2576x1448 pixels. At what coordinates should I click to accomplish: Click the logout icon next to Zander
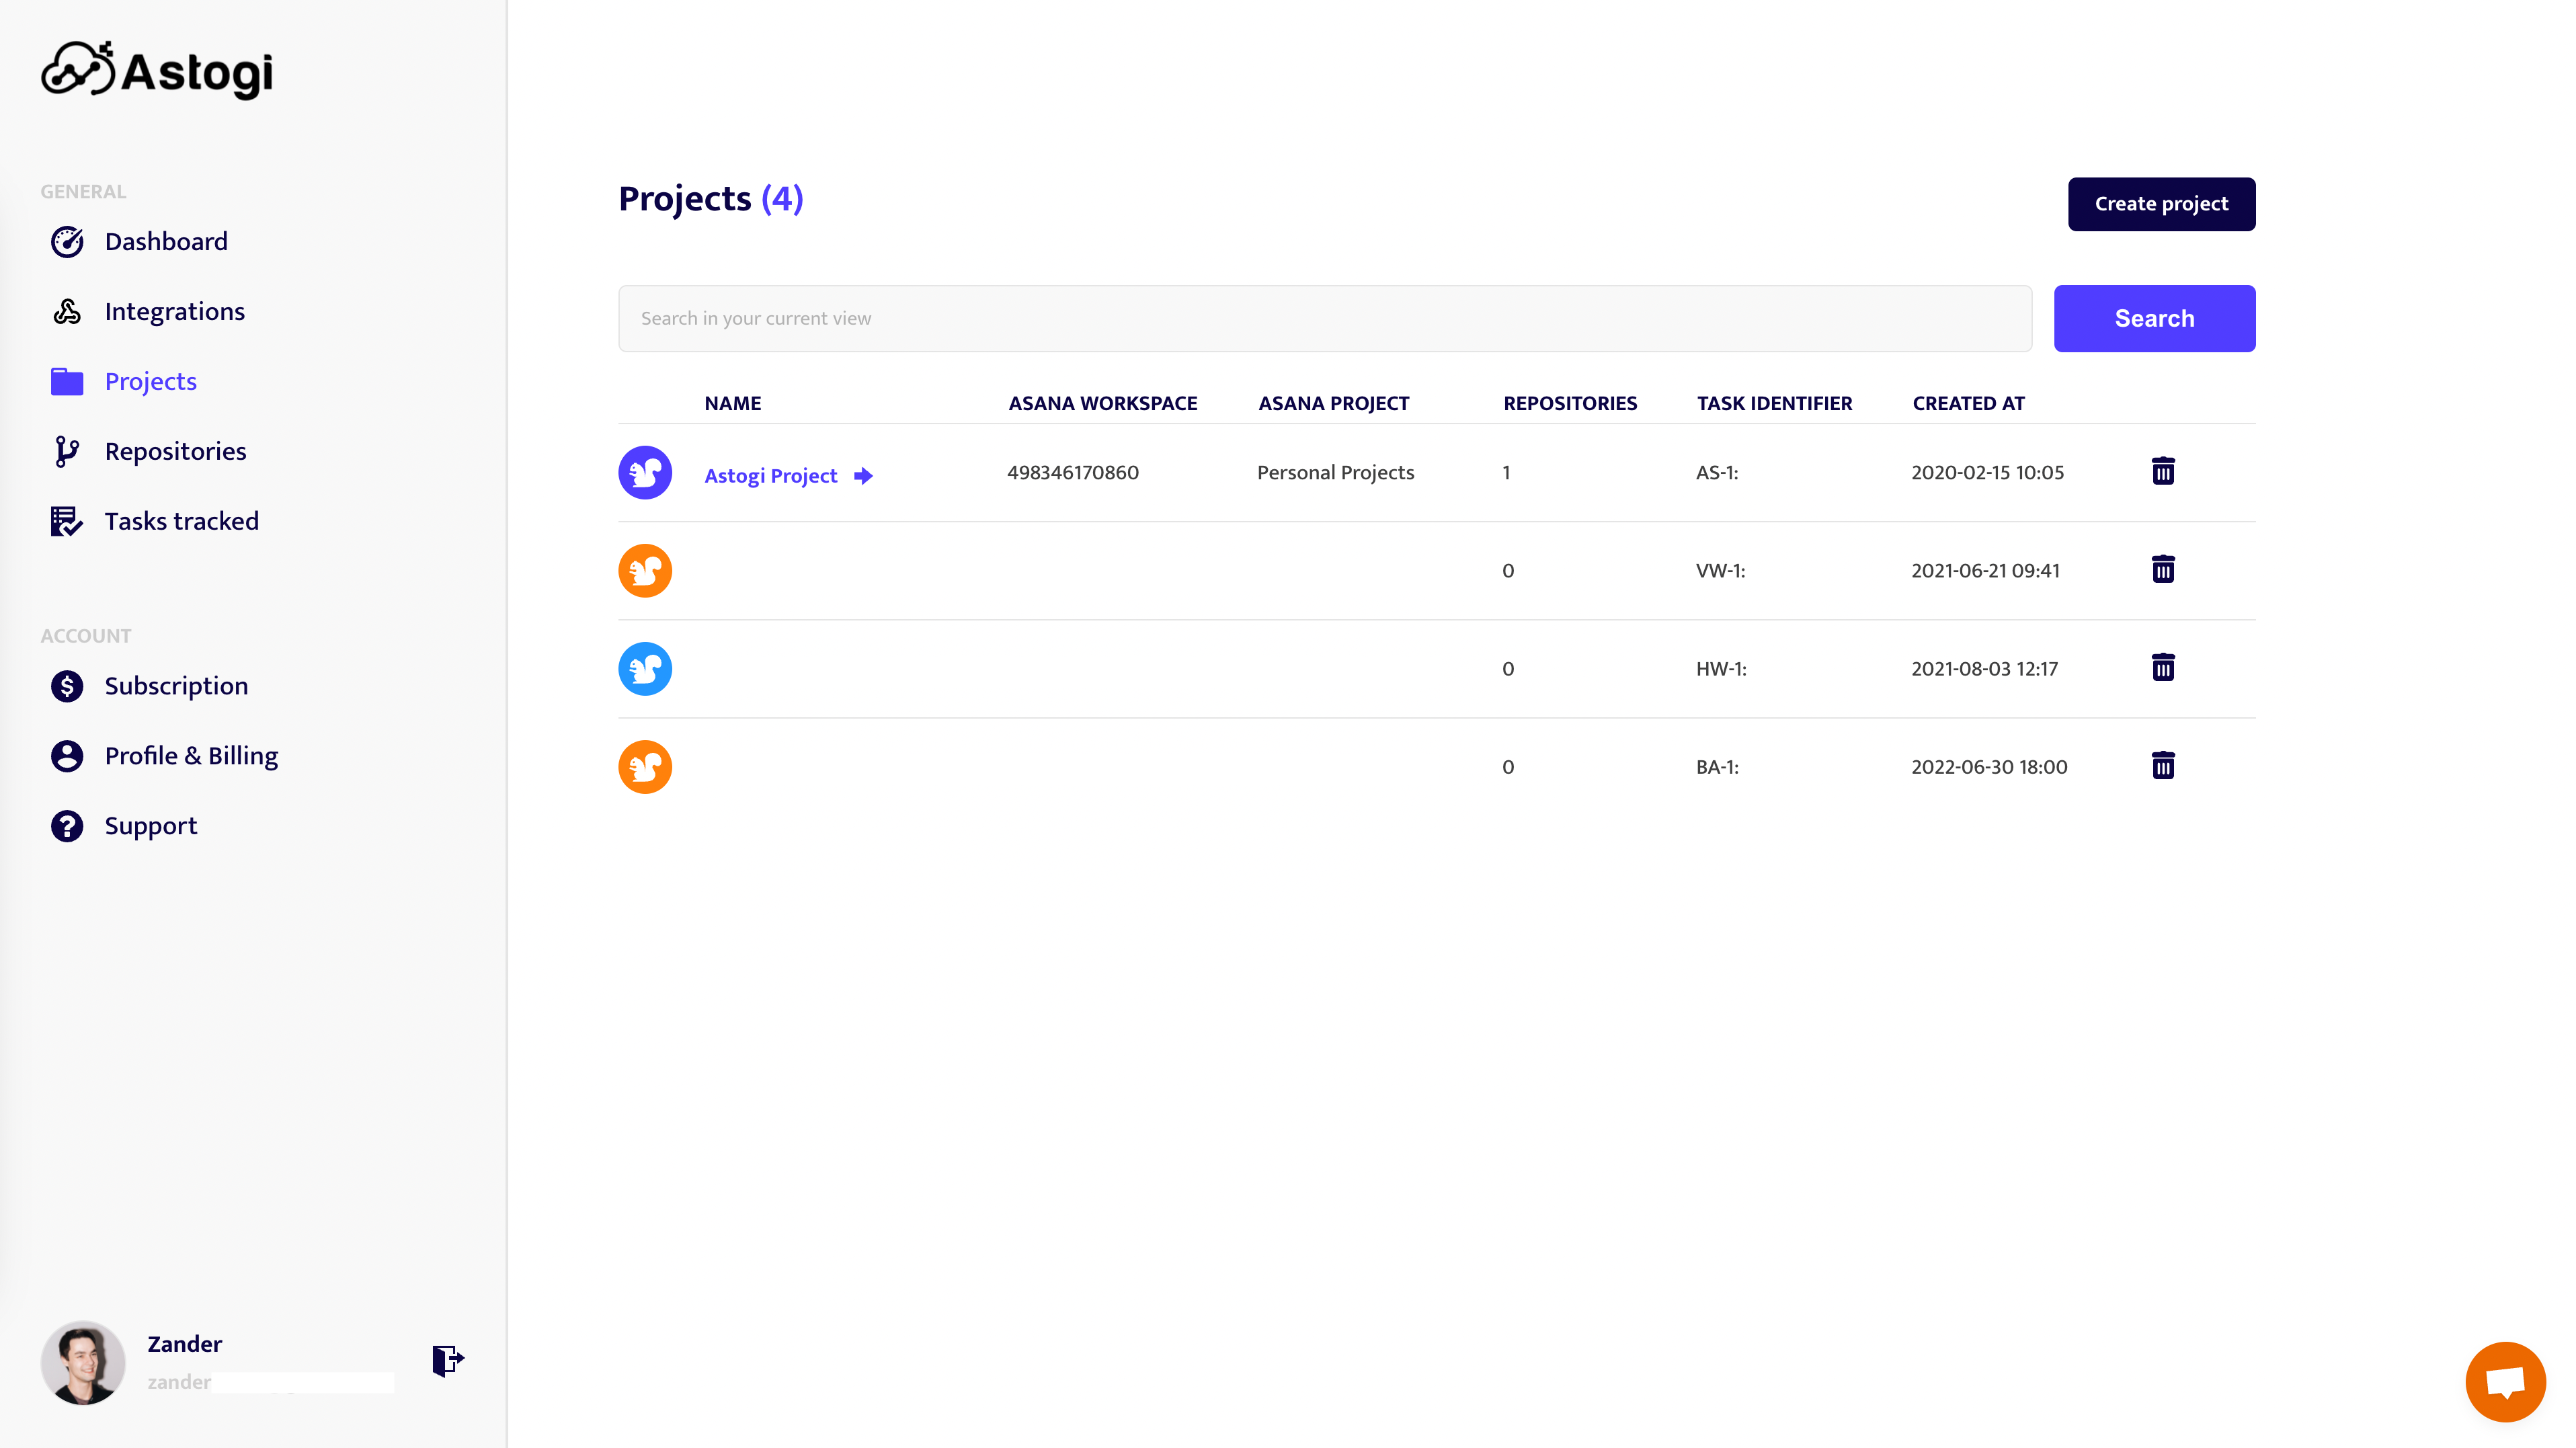pos(447,1360)
